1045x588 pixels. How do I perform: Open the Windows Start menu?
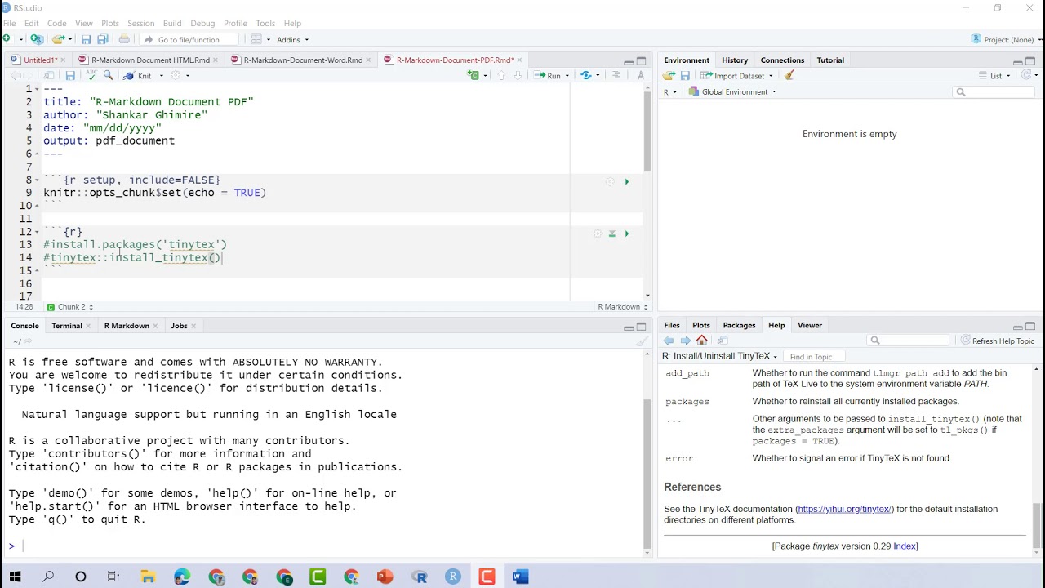(x=14, y=577)
